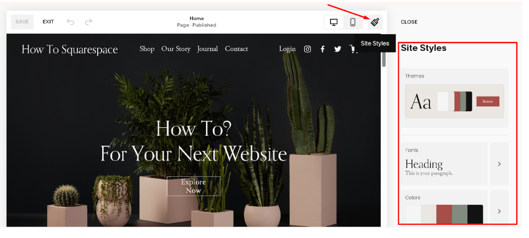Click the EXIT button
529x238 pixels.
tap(48, 22)
